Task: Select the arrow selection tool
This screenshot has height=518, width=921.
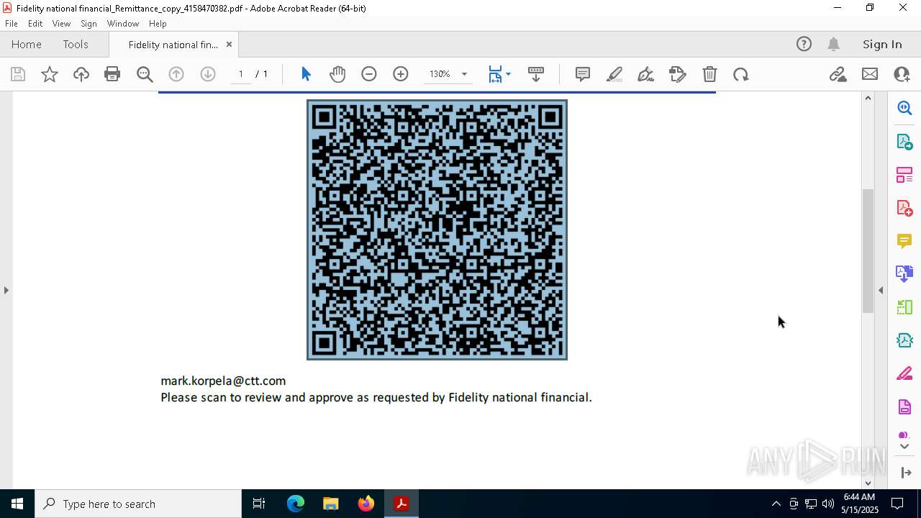Action: tap(306, 74)
